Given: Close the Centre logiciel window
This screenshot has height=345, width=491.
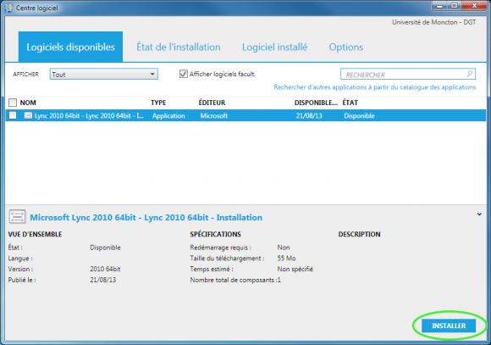Looking at the screenshot, I should [474, 6].
